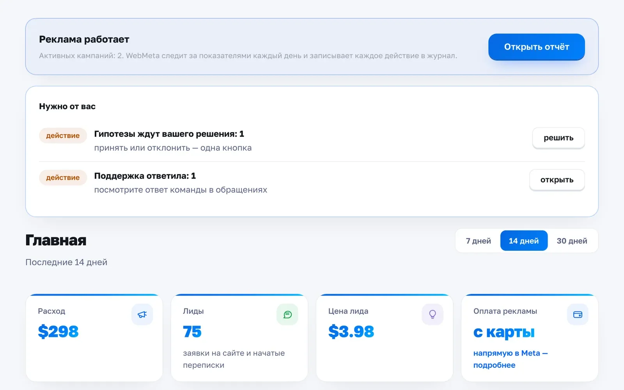Click the Последние 14 дней subtitle
The width and height of the screenshot is (624, 390).
click(x=66, y=262)
